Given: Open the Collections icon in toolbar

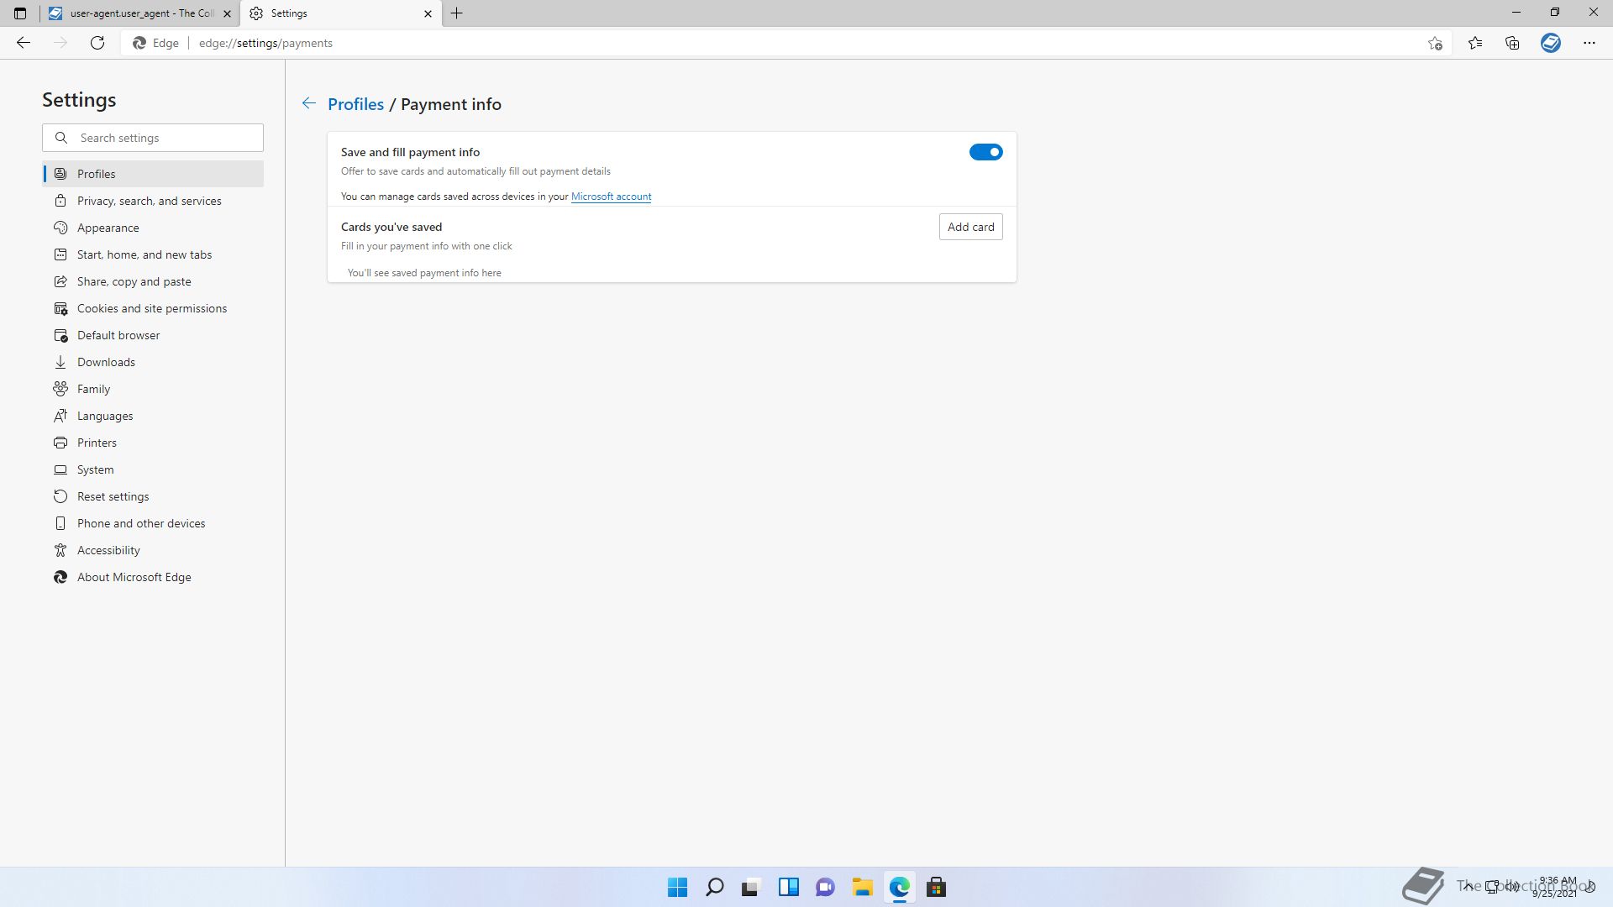Looking at the screenshot, I should pyautogui.click(x=1512, y=43).
